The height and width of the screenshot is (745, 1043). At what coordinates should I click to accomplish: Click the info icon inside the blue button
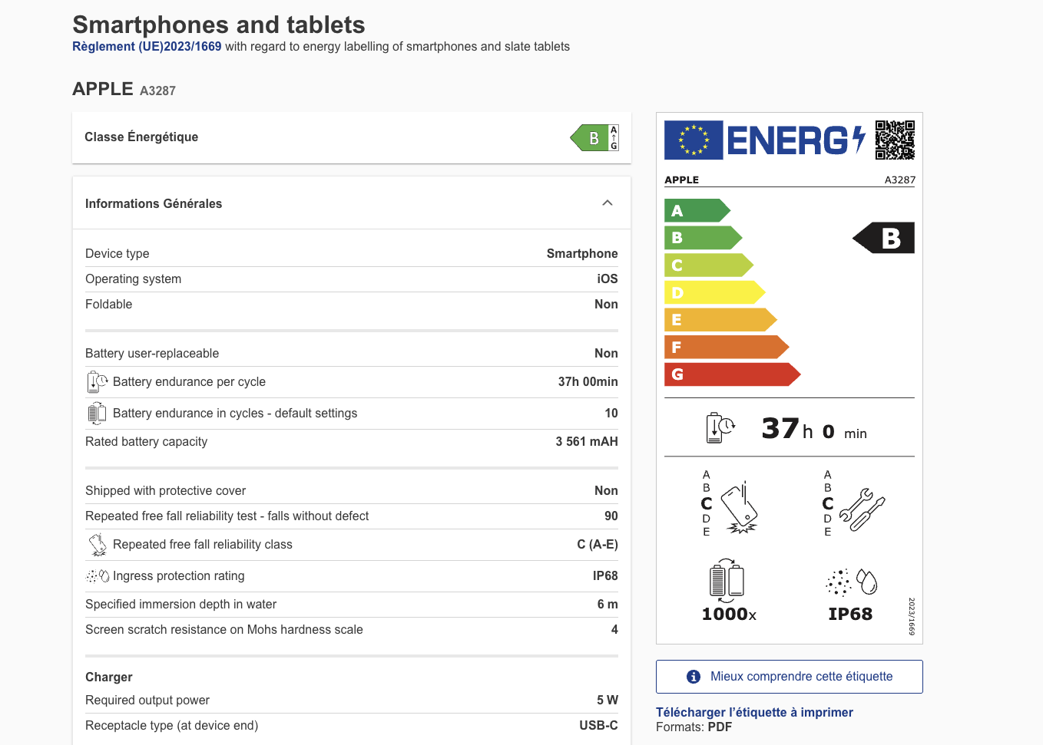tap(694, 676)
